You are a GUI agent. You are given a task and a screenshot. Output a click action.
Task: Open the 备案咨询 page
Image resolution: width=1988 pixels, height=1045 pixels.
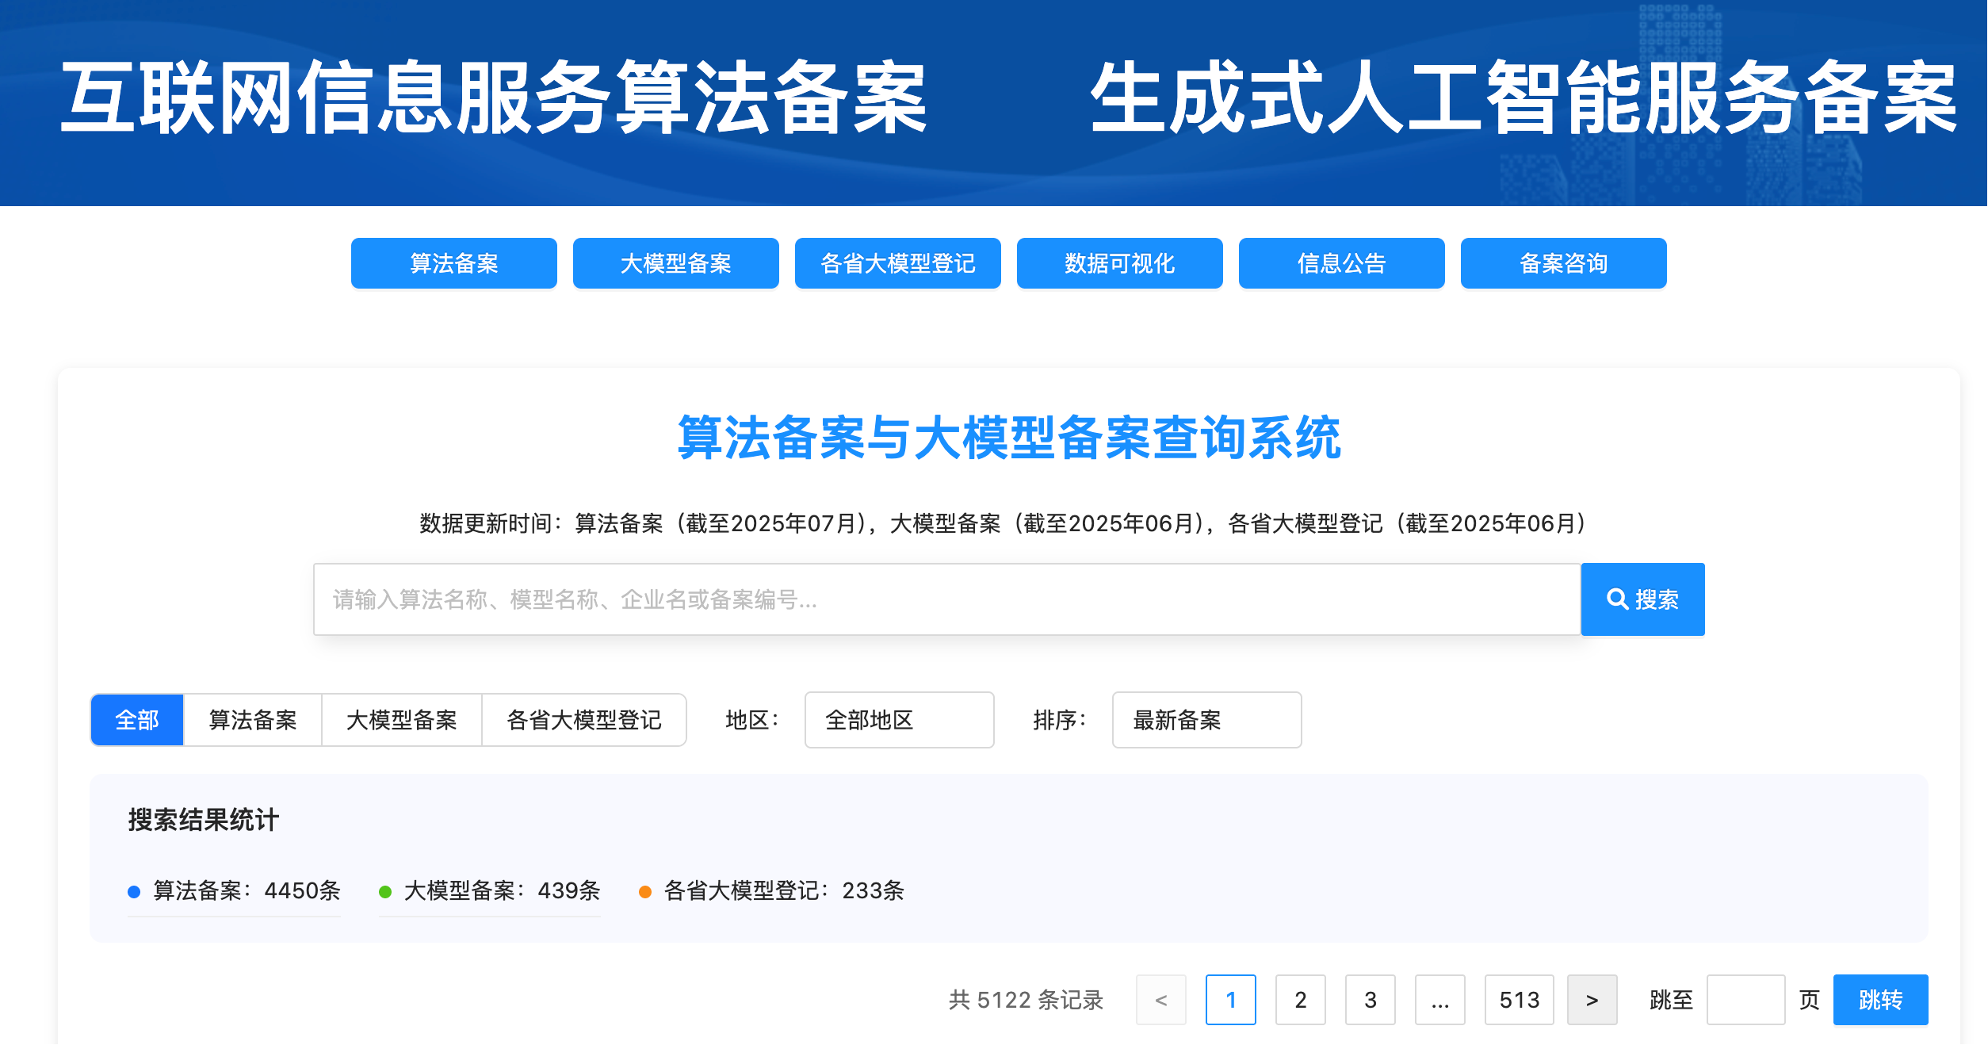point(1563,263)
